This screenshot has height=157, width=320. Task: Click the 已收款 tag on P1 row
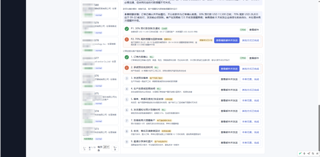point(164,28)
